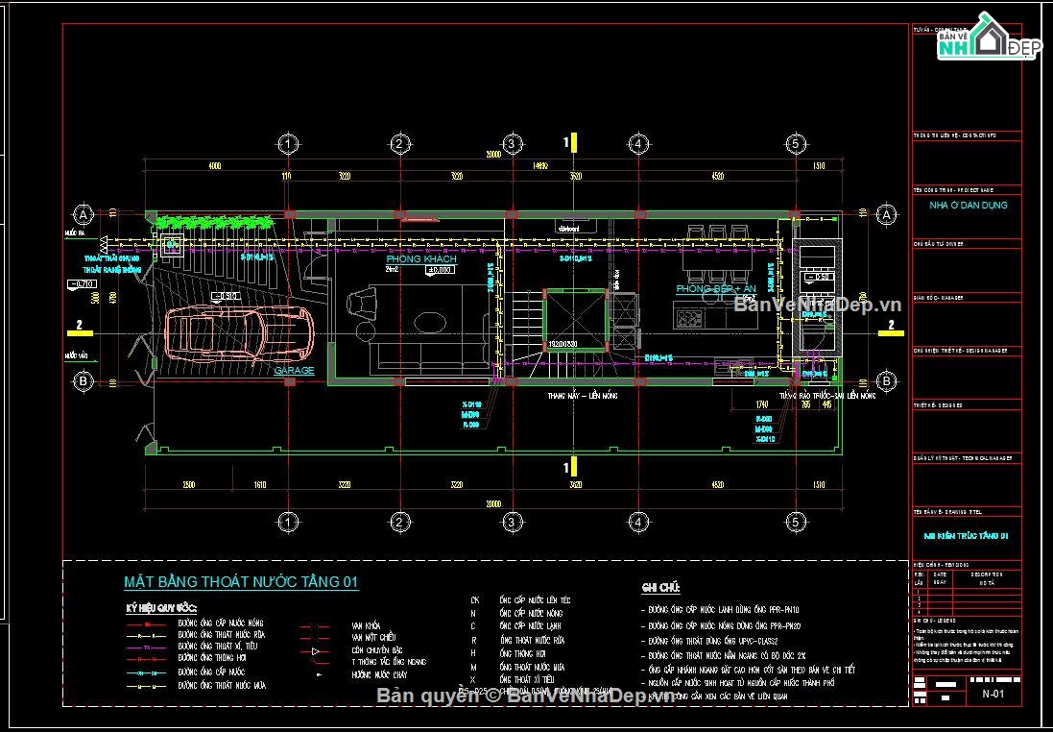Select the THANG MAY - LIEN NONG label
Viewport: 1053px width, 733px height.
583,396
